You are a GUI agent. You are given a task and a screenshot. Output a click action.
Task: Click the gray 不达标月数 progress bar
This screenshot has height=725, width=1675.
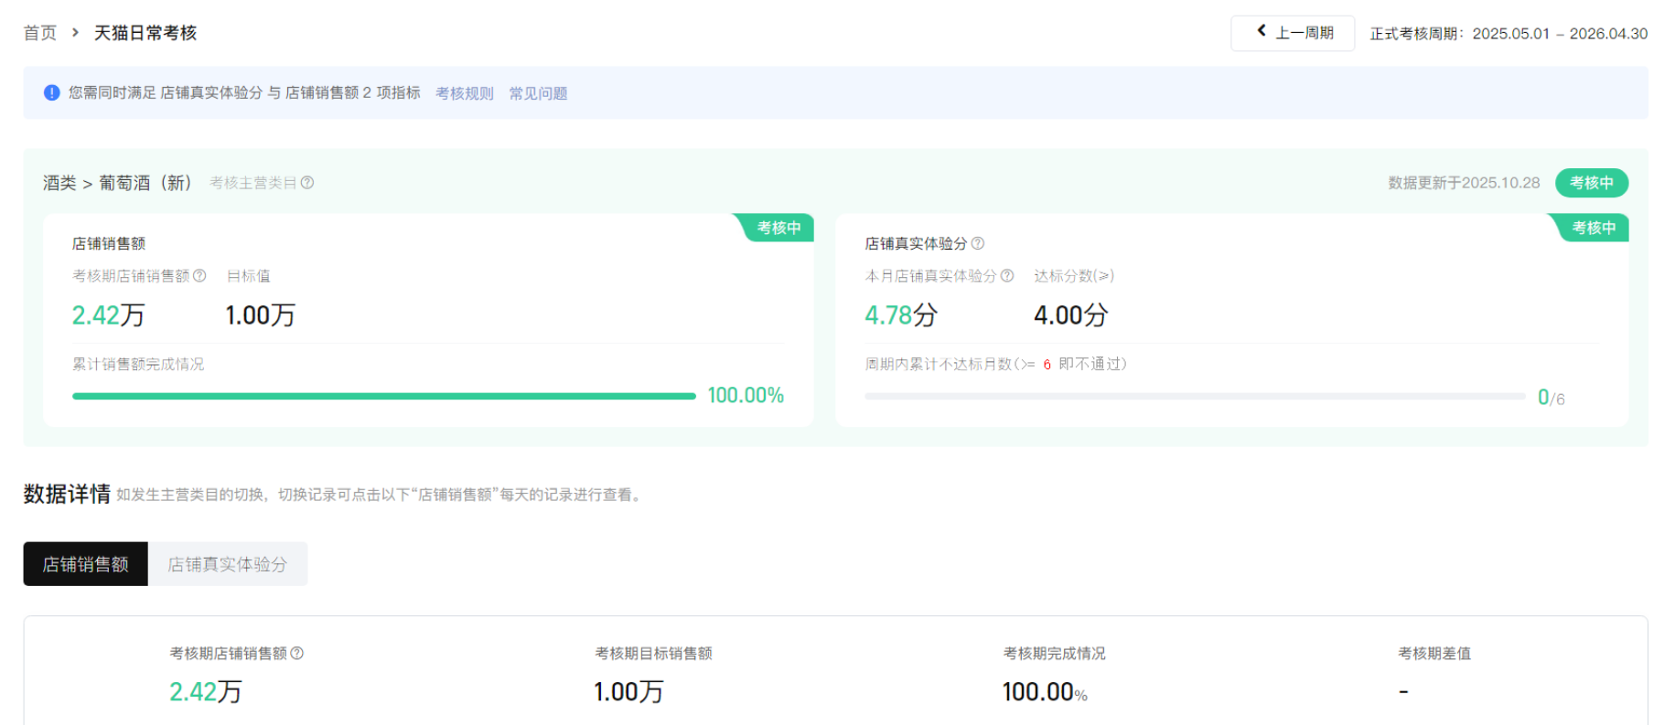coord(1194,396)
